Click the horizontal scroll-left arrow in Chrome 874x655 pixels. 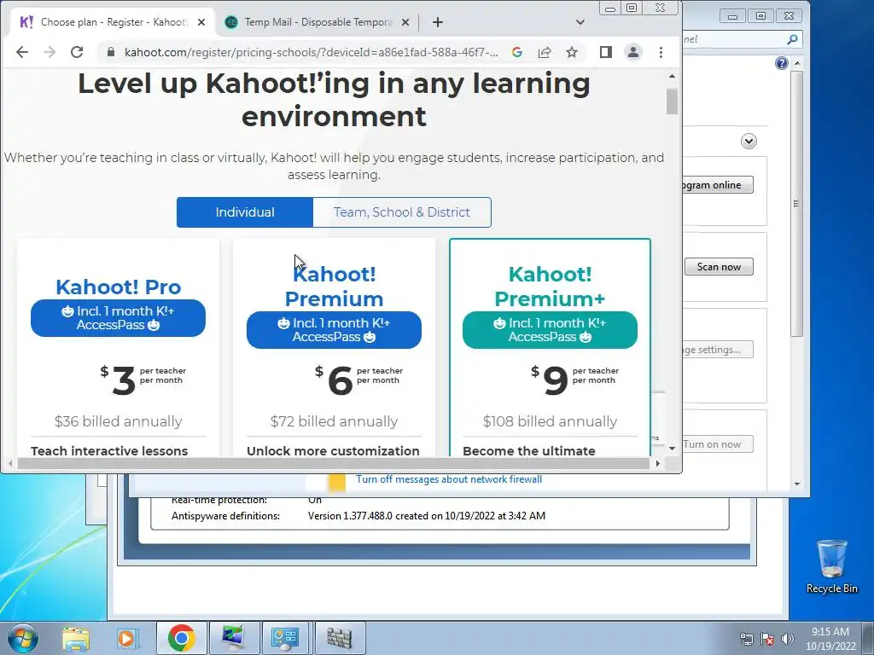point(10,463)
